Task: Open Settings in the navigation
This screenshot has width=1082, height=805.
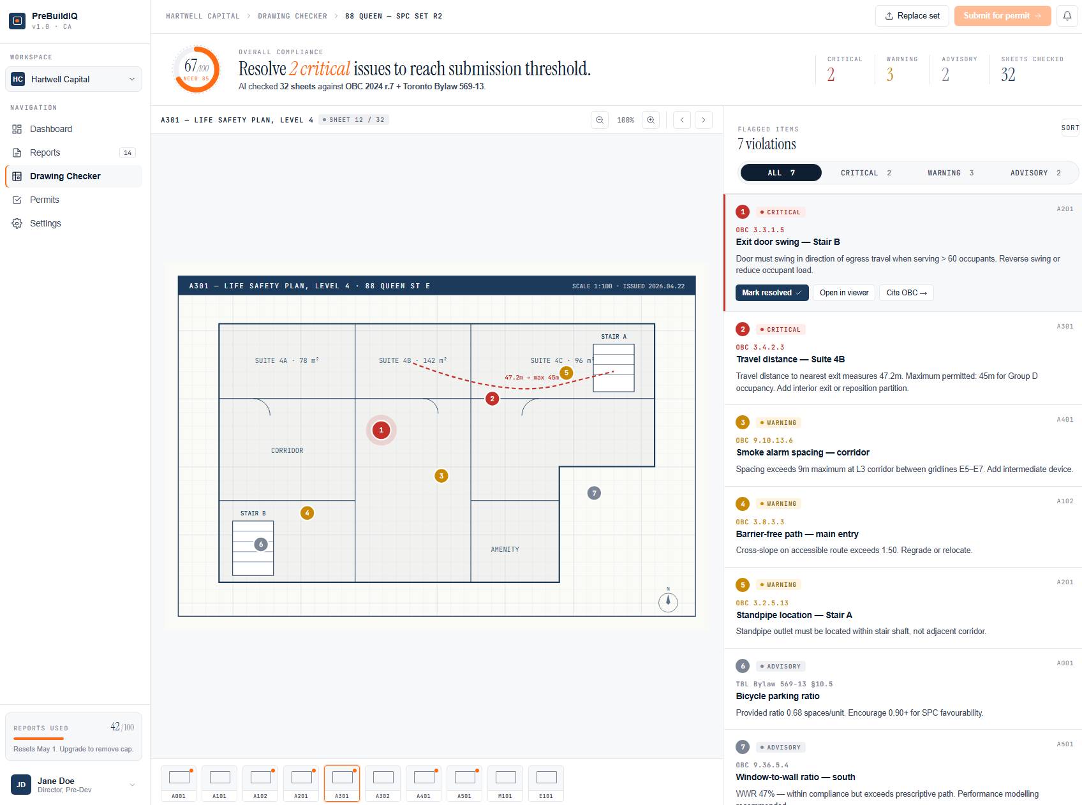Action: (x=45, y=223)
